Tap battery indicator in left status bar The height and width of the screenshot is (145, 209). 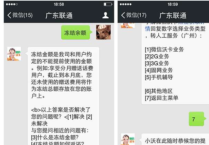coord(108,4)
